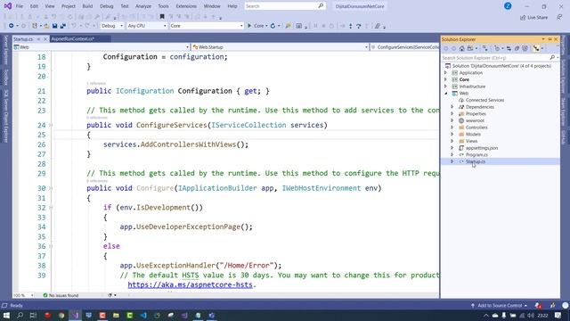Open the aka.ms/aspnetcore-hsts link
This screenshot has height=321, width=570.
pos(190,284)
